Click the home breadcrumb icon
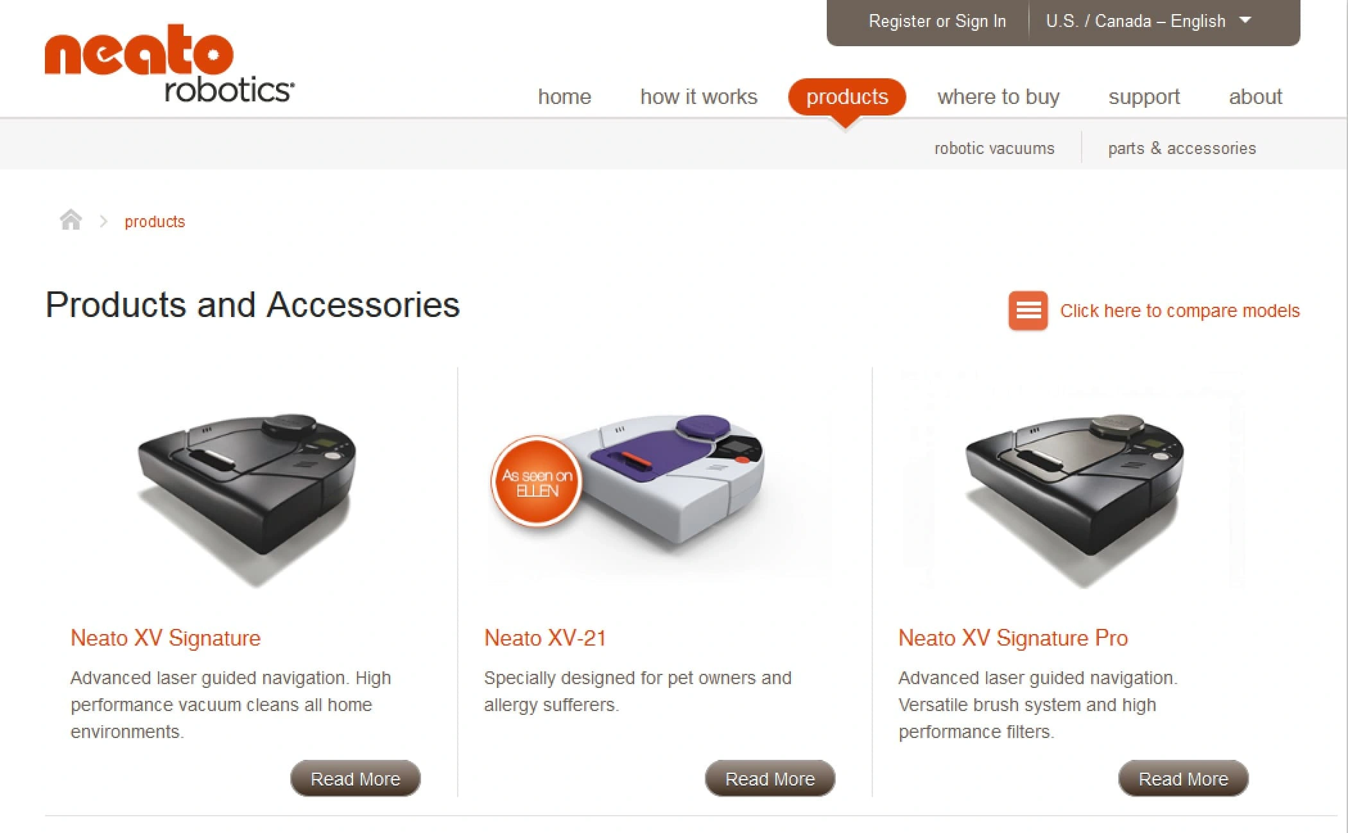This screenshot has height=833, width=1348. pos(71,220)
